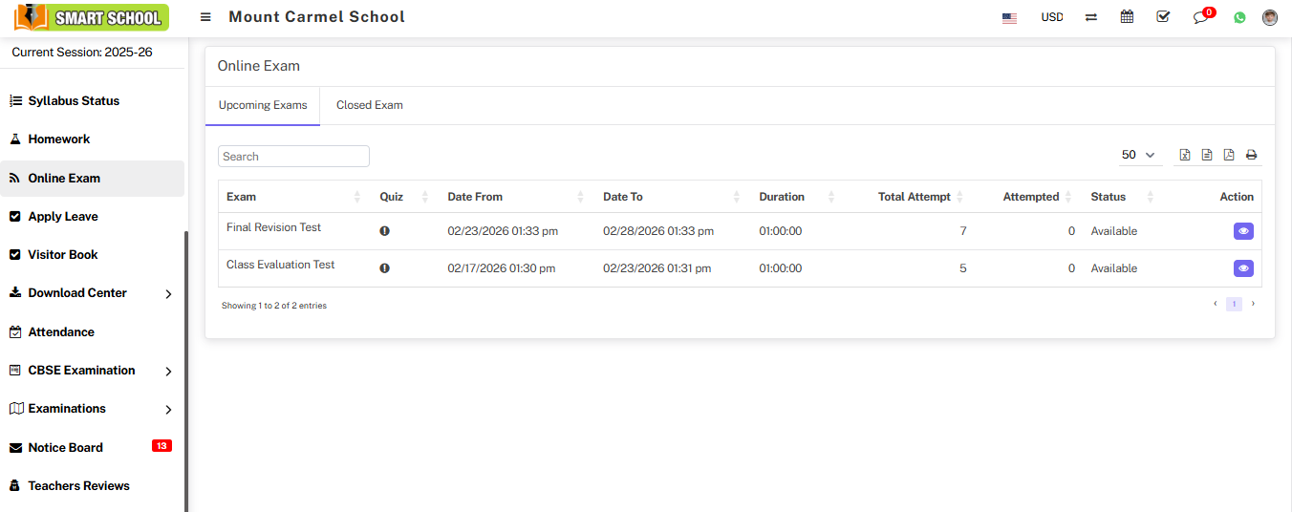The width and height of the screenshot is (1292, 512).
Task: View Final Revision Test with eye button
Action: [x=1243, y=231]
